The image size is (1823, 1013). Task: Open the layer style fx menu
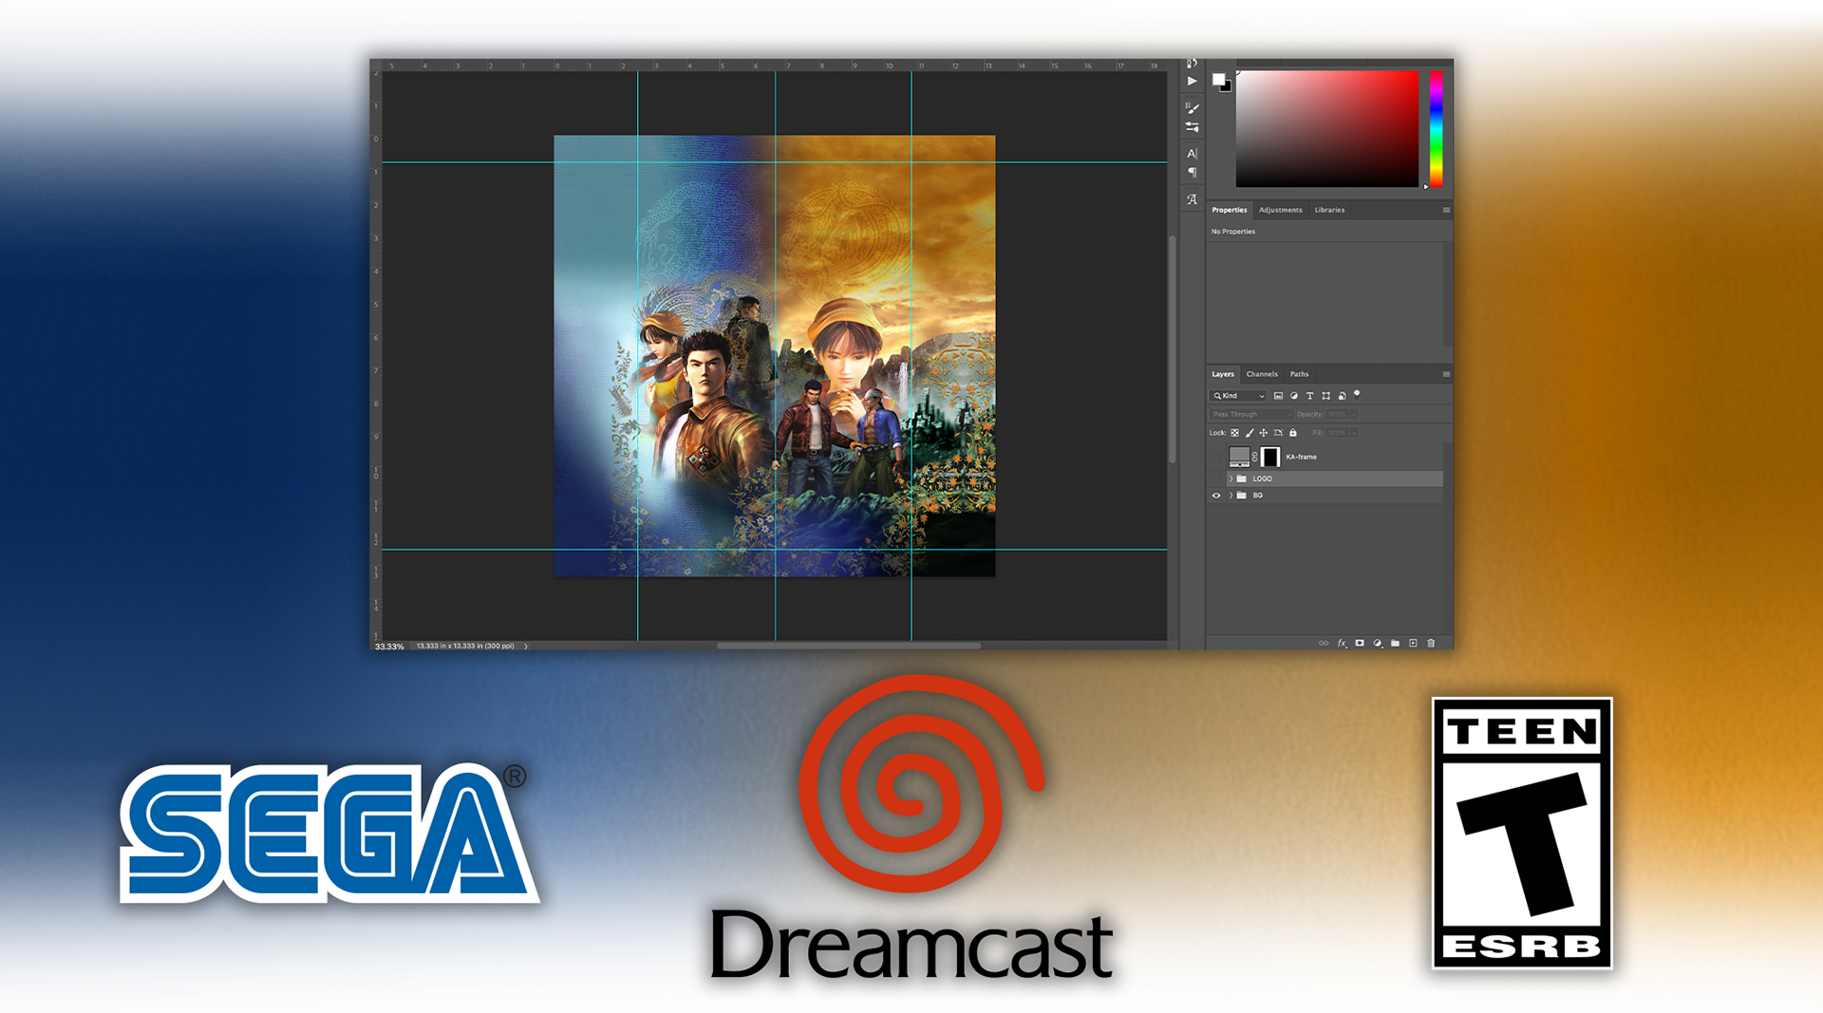tap(1342, 643)
